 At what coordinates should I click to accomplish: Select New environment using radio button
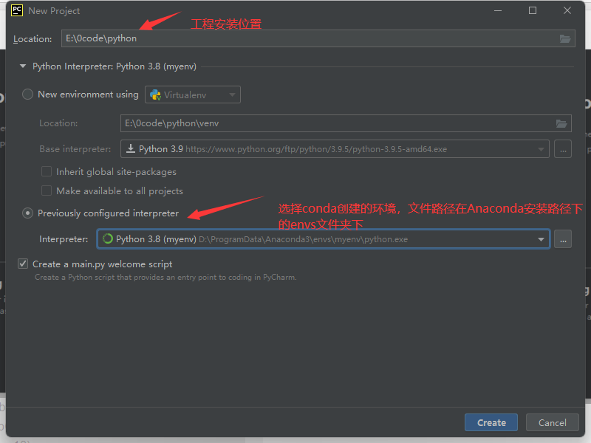[27, 95]
